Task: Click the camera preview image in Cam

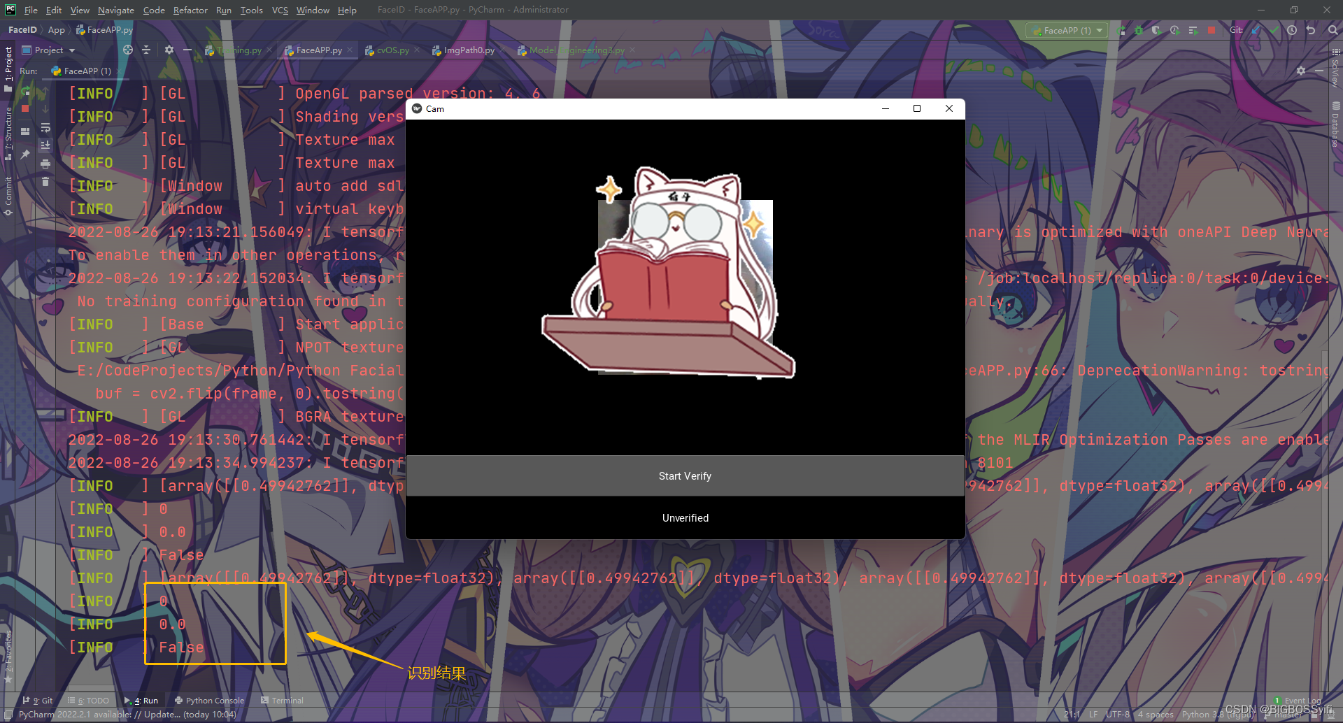Action: pyautogui.click(x=670, y=273)
